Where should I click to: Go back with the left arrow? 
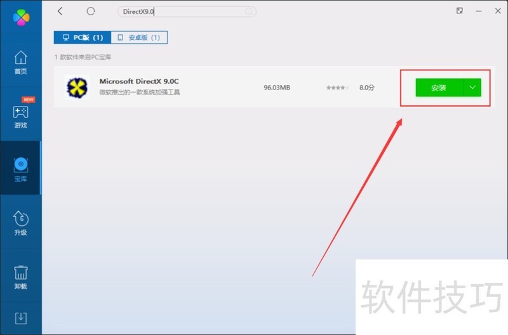pos(60,11)
